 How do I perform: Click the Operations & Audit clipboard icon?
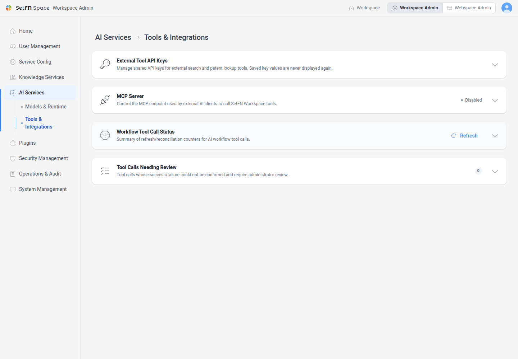pyautogui.click(x=13, y=174)
